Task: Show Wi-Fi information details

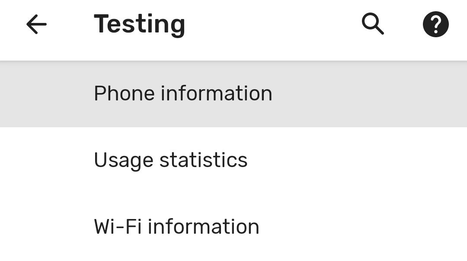Action: [x=176, y=227]
